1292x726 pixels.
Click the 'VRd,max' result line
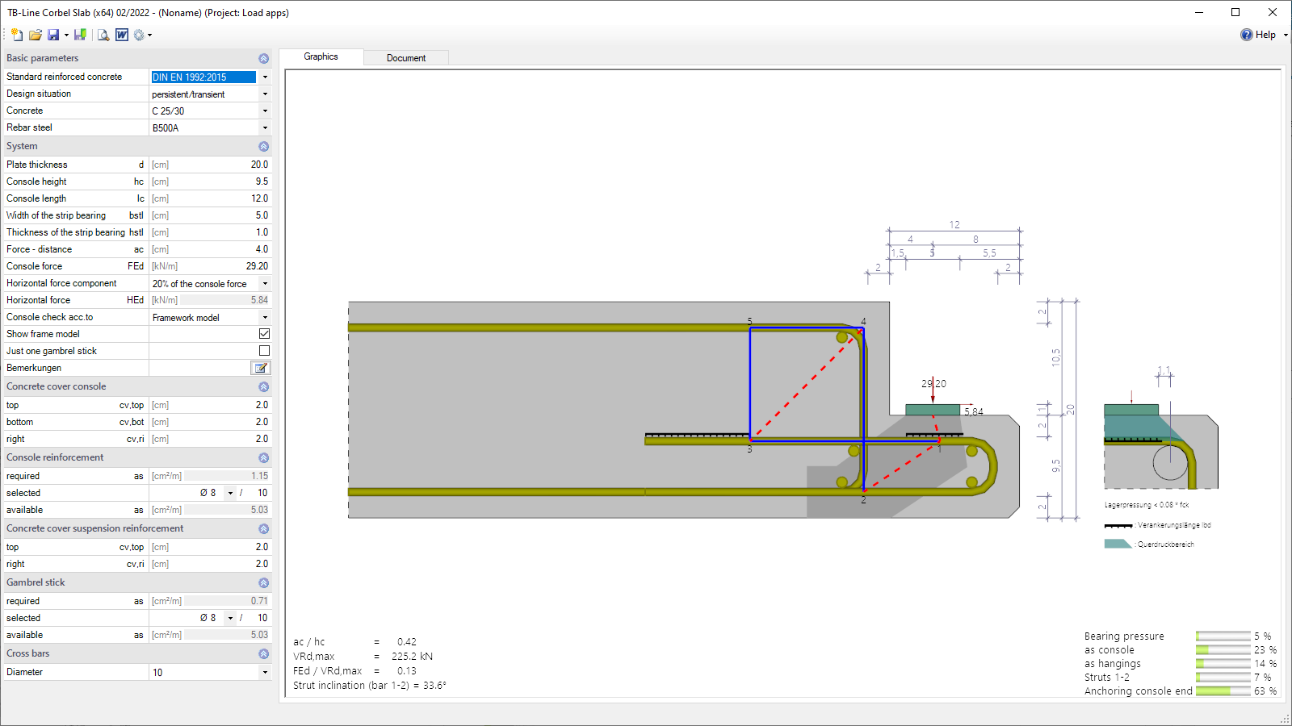pos(363,657)
